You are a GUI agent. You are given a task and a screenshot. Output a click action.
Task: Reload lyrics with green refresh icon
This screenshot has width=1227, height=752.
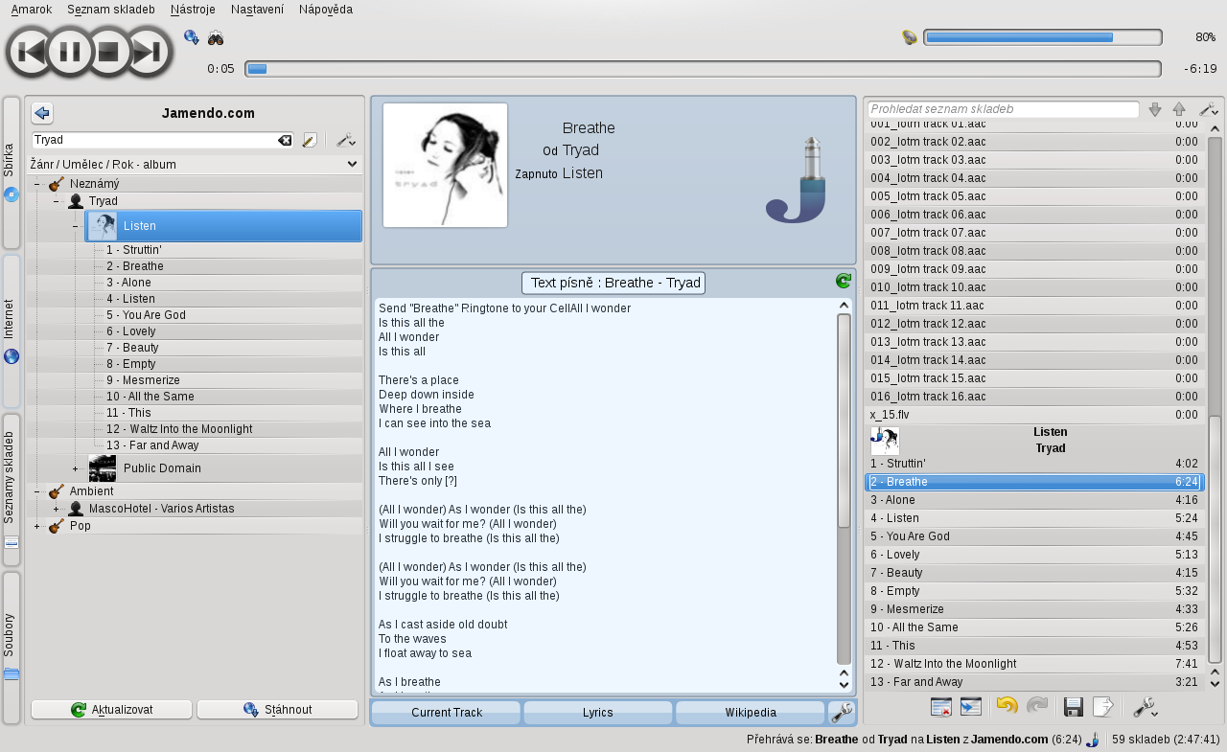844,281
